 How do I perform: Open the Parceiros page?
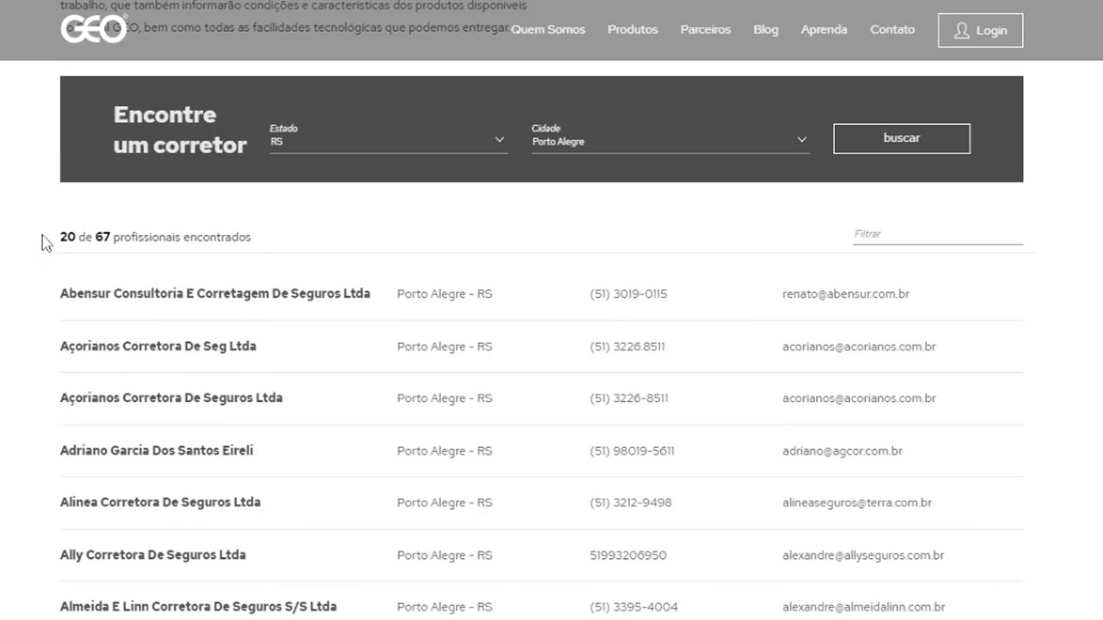(705, 29)
